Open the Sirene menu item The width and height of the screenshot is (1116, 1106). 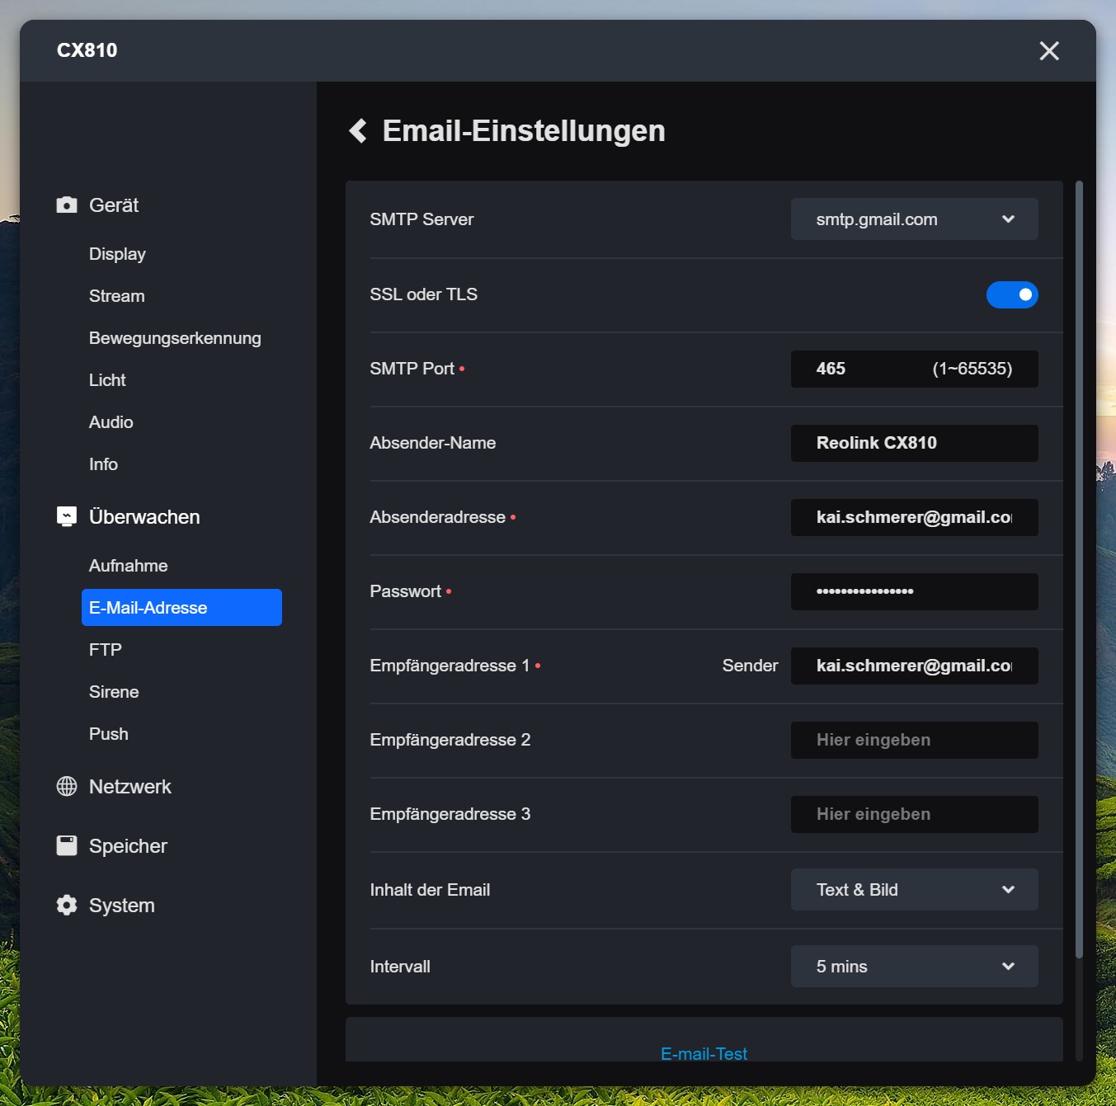tap(114, 692)
